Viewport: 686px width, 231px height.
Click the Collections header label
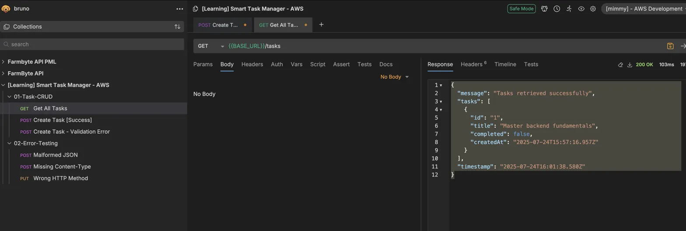[28, 27]
